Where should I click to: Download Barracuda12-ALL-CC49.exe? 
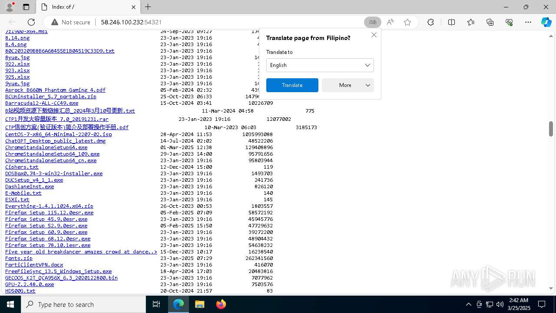42,103
